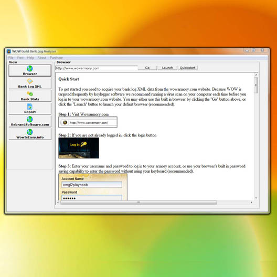This screenshot has width=277, height=277.
Task: Click the horizontal scrollbar thumb
Action: click(138, 203)
